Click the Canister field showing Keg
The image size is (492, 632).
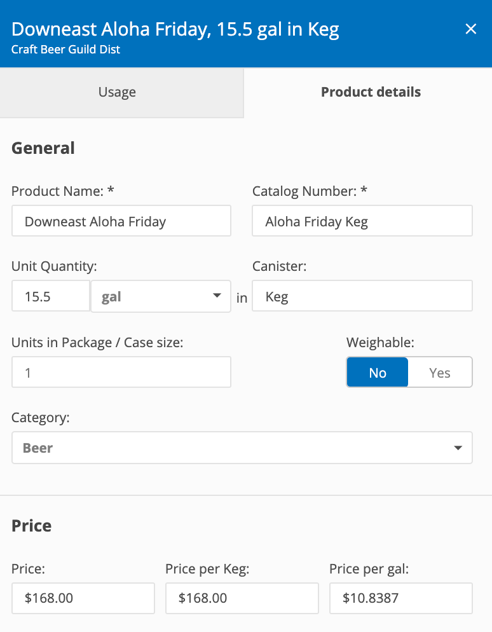362,296
